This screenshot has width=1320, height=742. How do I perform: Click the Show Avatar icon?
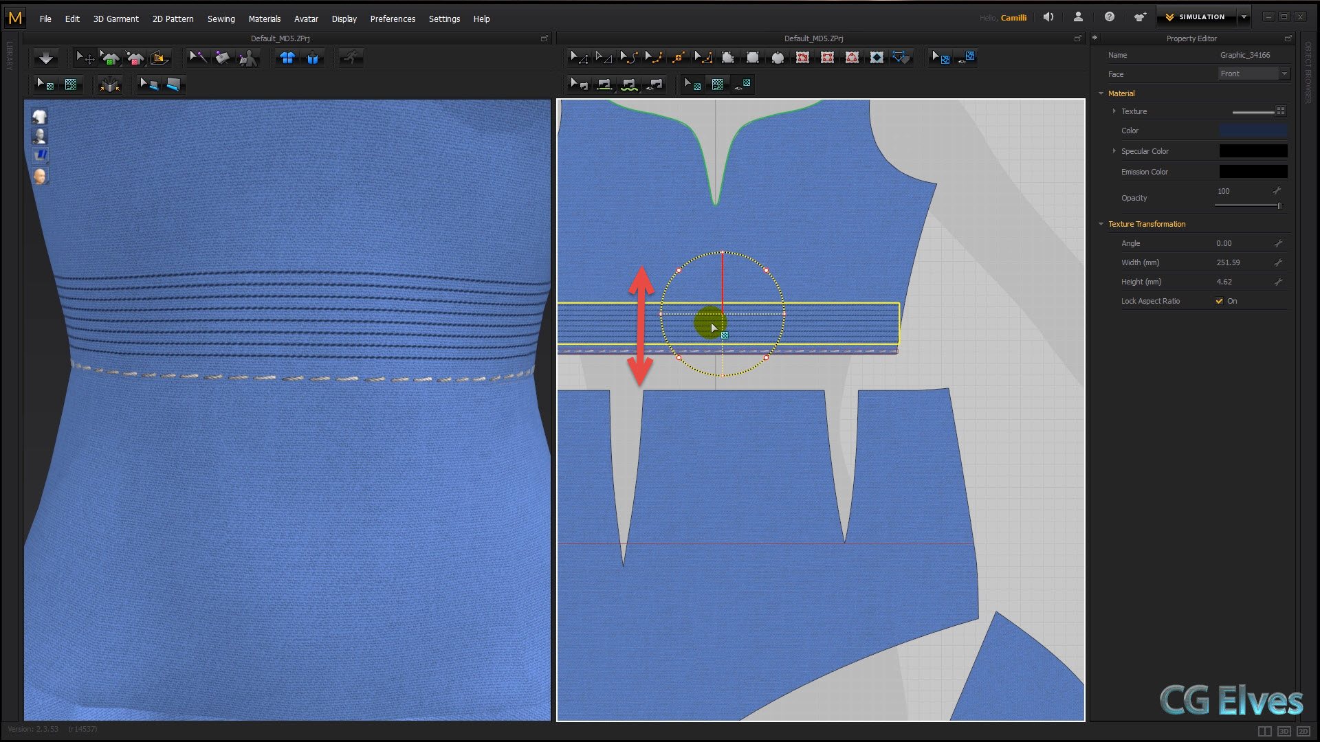click(x=40, y=136)
